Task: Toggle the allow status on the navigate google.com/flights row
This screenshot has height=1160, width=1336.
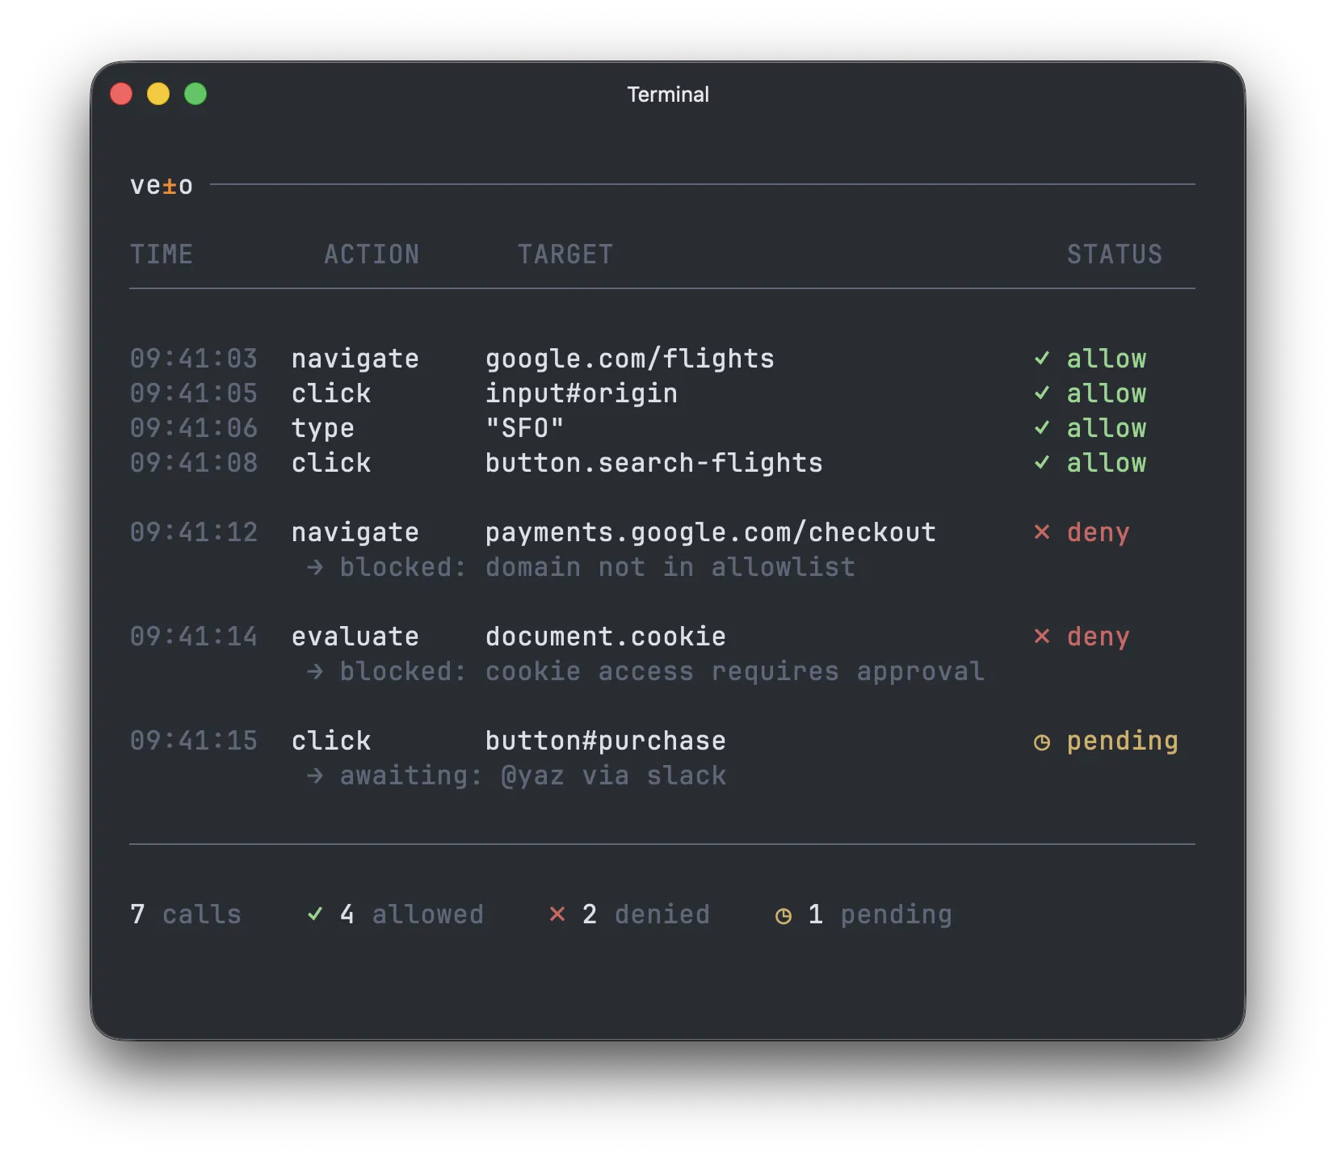Action: tap(1106, 359)
